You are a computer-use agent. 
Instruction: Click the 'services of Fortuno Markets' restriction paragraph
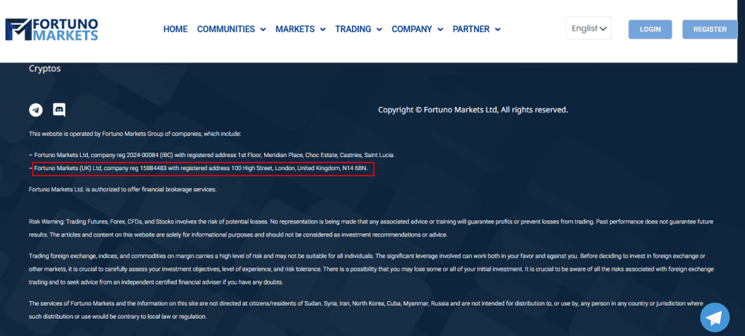pyautogui.click(x=367, y=309)
